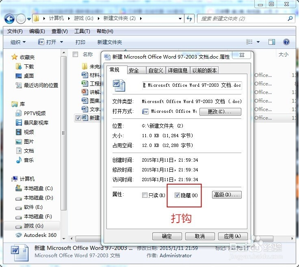Screen dimensions: 299x267
Task: Click the 音乐 library icon
Action: pyautogui.click(x=19, y=160)
